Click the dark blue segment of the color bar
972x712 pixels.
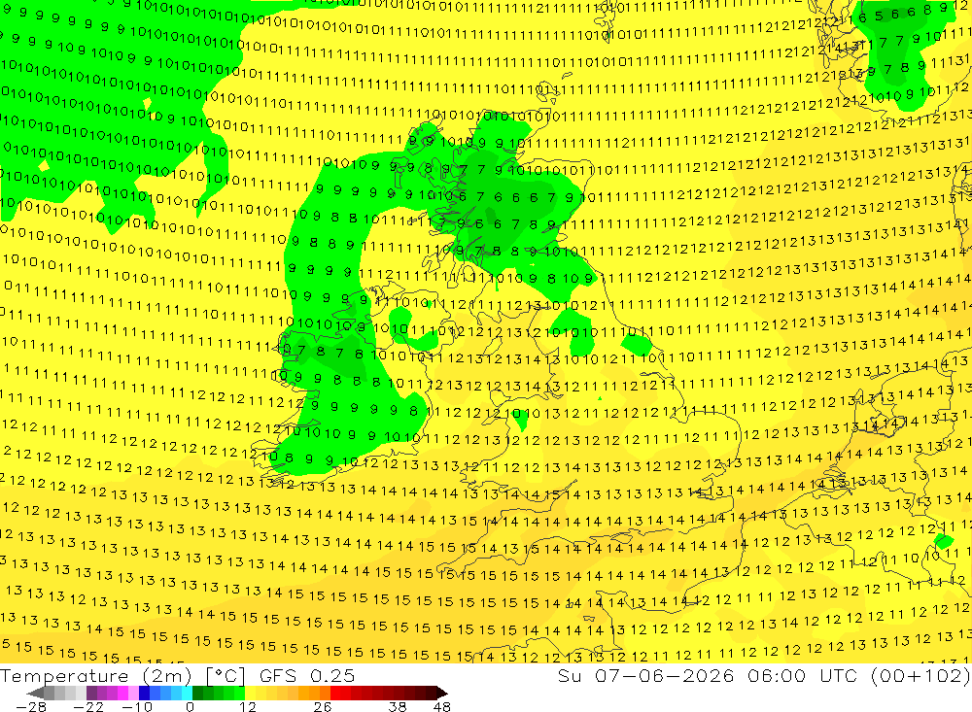(144, 693)
